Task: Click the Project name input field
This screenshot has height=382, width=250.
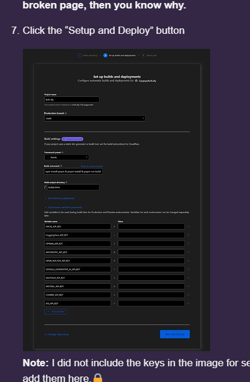Action: click(72, 99)
